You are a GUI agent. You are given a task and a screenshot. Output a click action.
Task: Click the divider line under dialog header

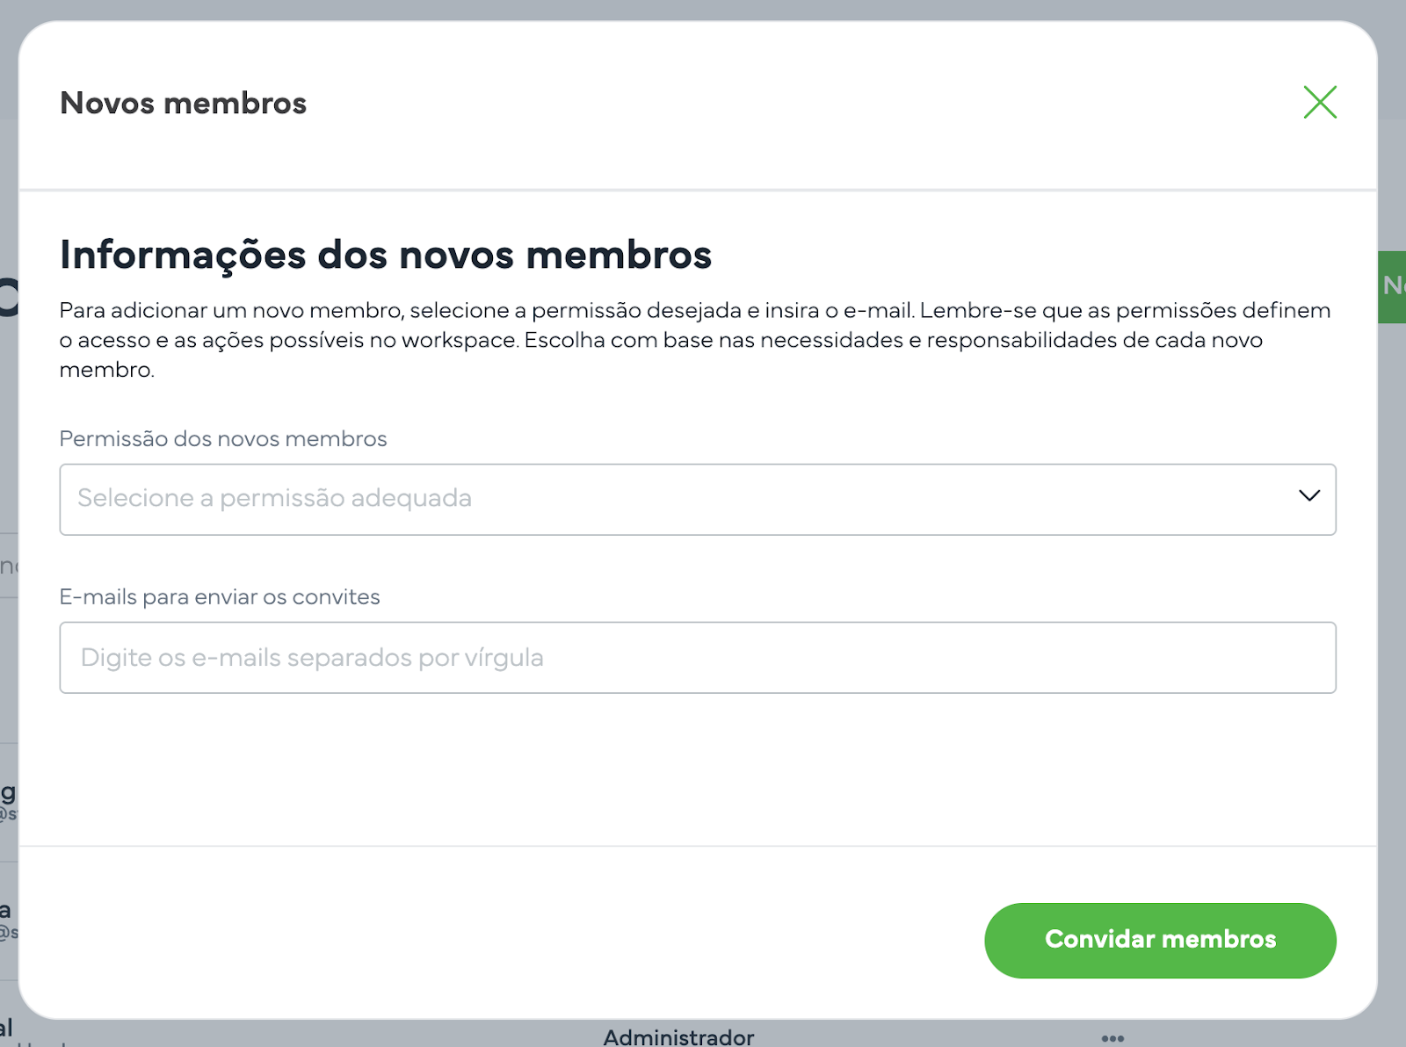pyautogui.click(x=697, y=190)
